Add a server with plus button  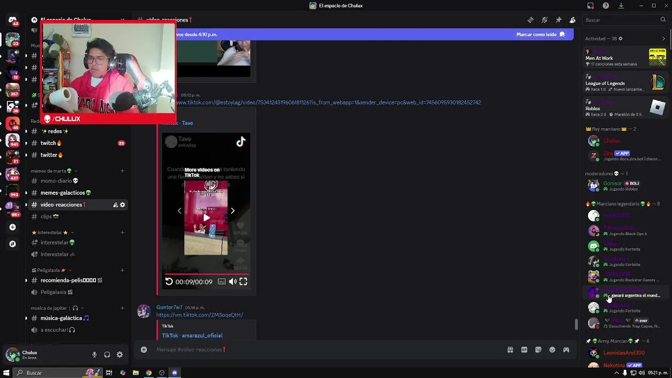(13, 227)
